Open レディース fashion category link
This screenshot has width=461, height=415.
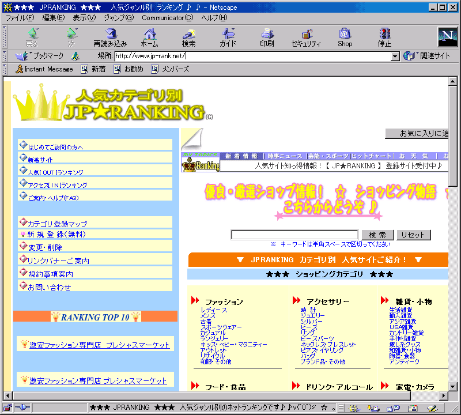214,310
